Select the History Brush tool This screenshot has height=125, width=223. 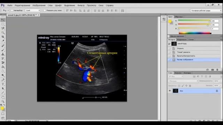(3, 58)
